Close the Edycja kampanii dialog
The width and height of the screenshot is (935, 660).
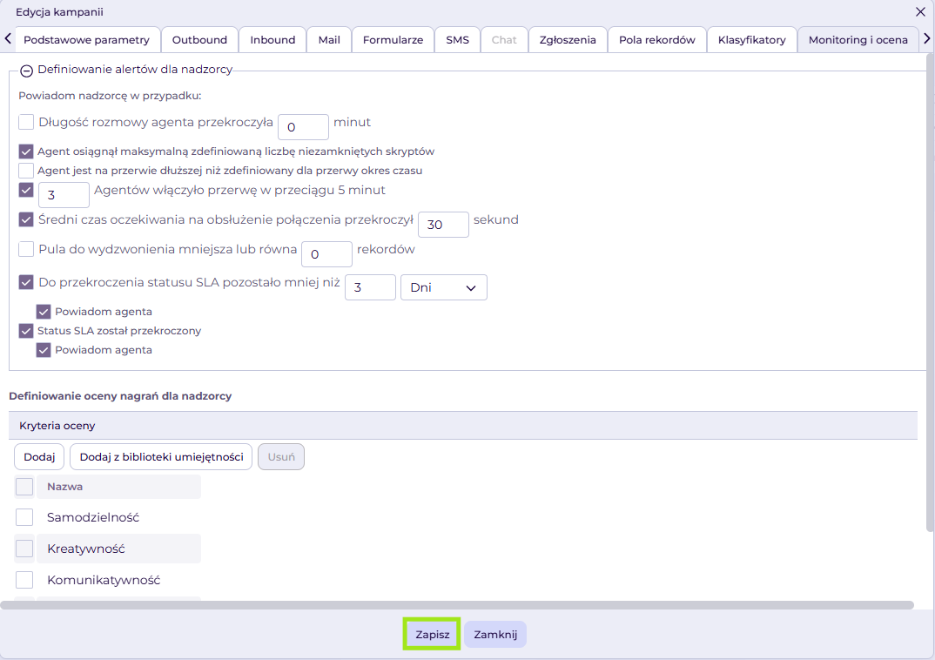point(920,12)
